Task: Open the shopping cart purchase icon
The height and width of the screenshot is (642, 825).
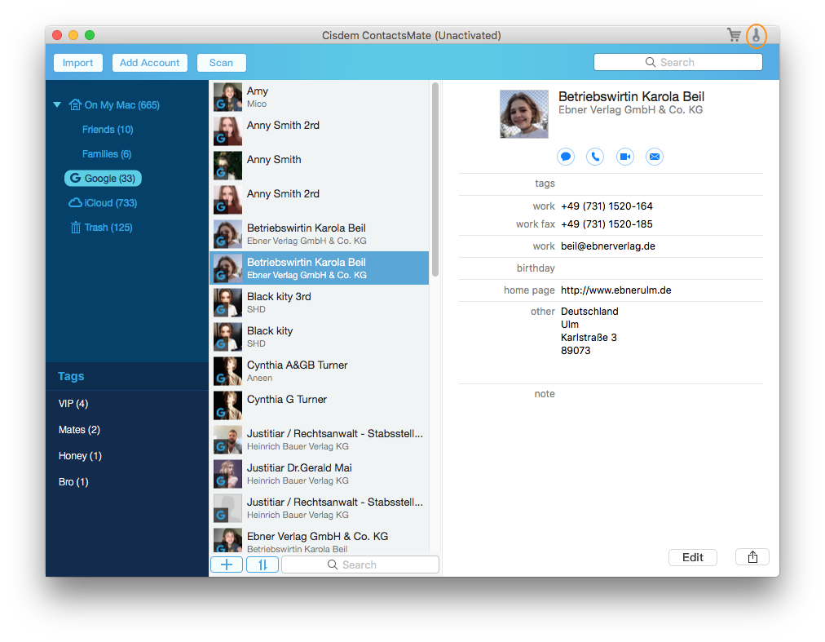Action: click(734, 35)
